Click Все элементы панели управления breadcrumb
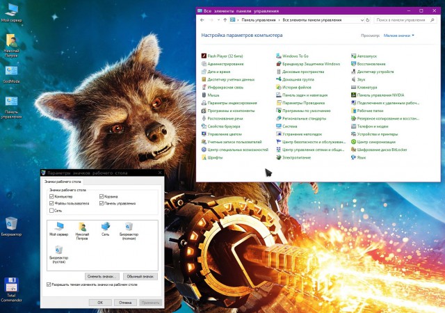This screenshot has height=313, width=445. (x=312, y=20)
